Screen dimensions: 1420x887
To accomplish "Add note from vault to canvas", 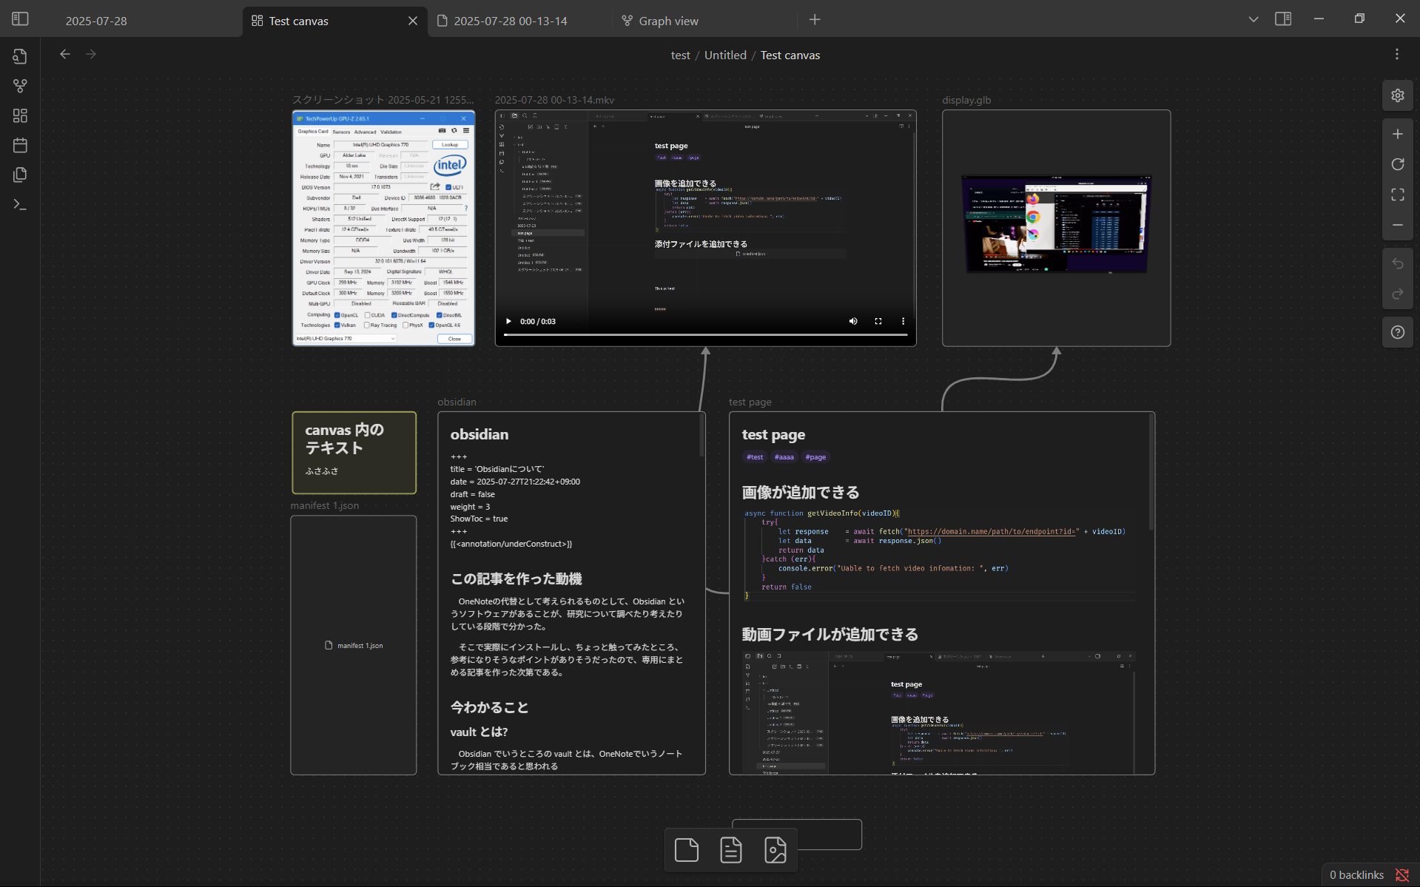I will [x=730, y=850].
